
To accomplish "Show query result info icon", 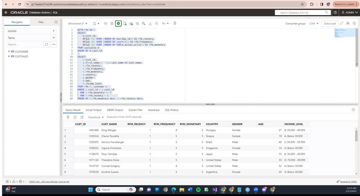I will (x=75, y=117).
